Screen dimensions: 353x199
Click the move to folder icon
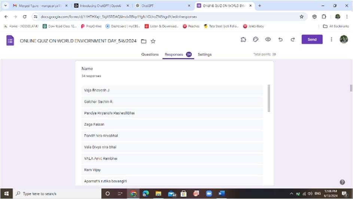click(x=143, y=41)
